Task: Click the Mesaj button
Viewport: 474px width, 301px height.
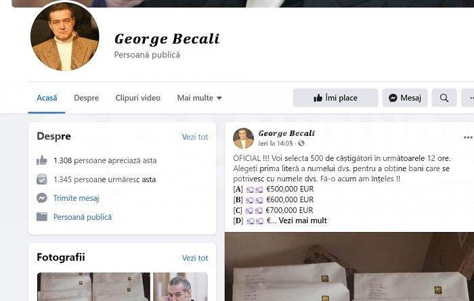Action: pyautogui.click(x=405, y=98)
